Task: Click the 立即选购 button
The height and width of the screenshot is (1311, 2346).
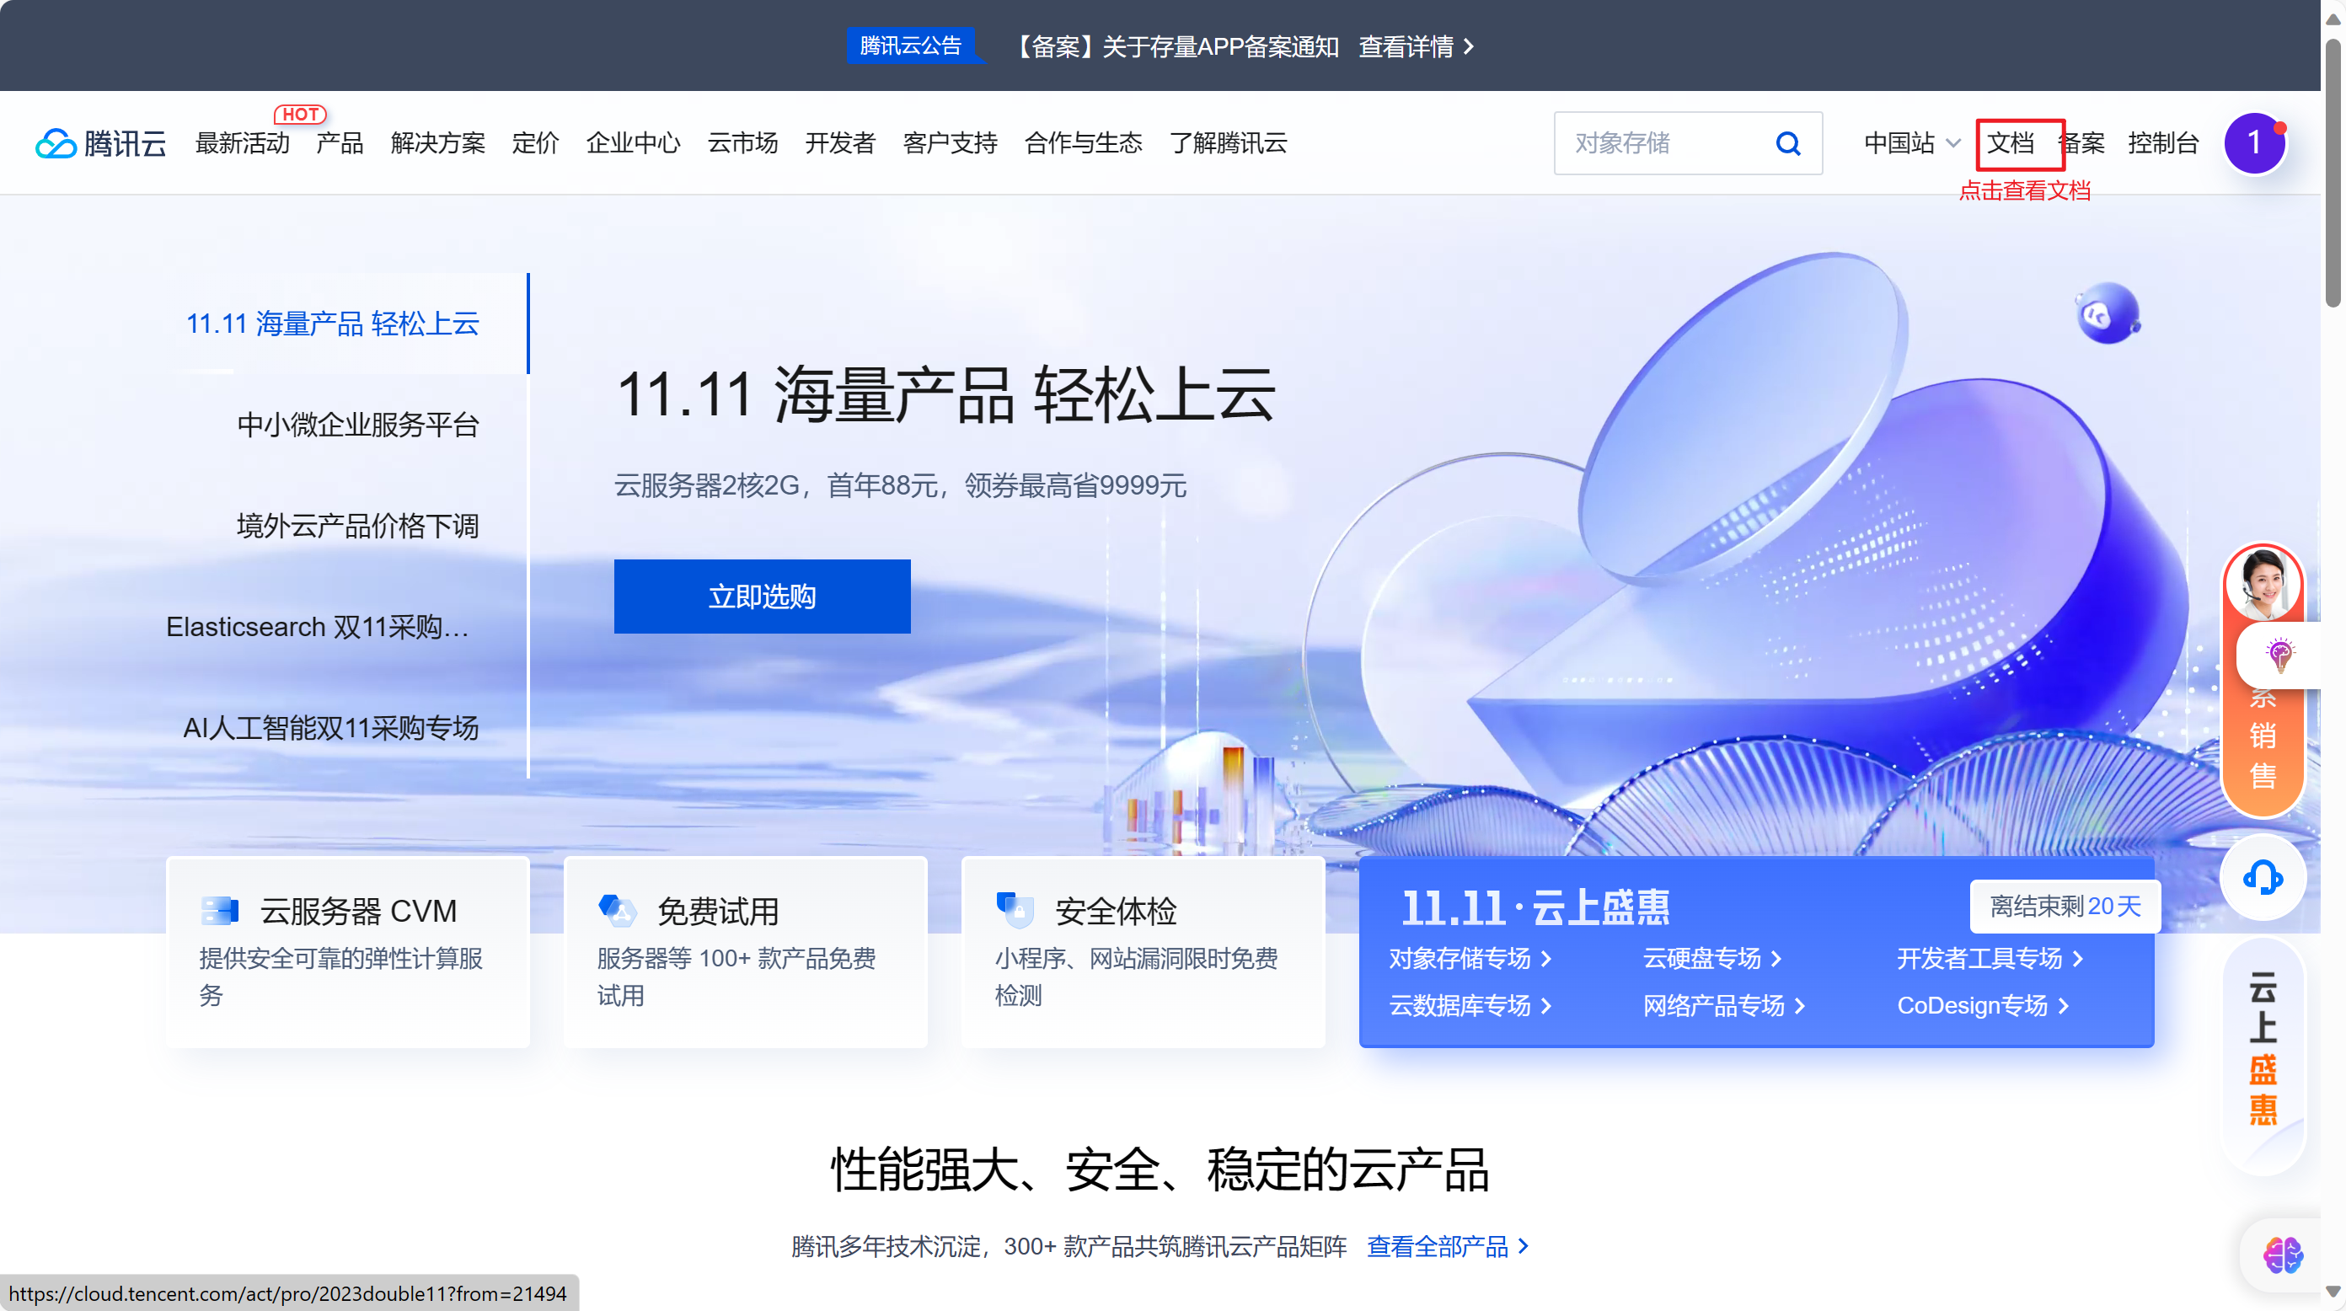Action: click(762, 597)
